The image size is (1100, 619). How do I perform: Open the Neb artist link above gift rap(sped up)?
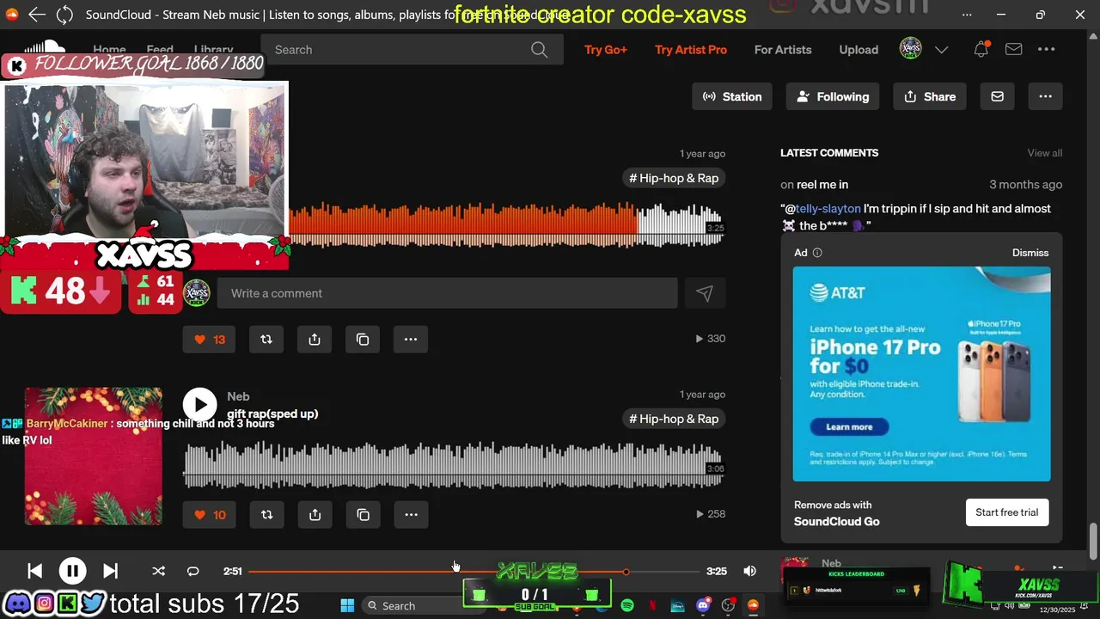pos(238,396)
